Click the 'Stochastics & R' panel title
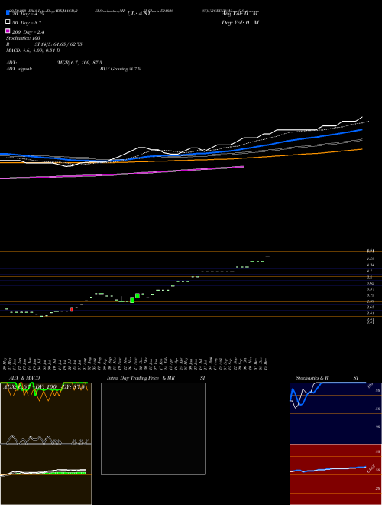Screen dimensions: 382x505 312,378
